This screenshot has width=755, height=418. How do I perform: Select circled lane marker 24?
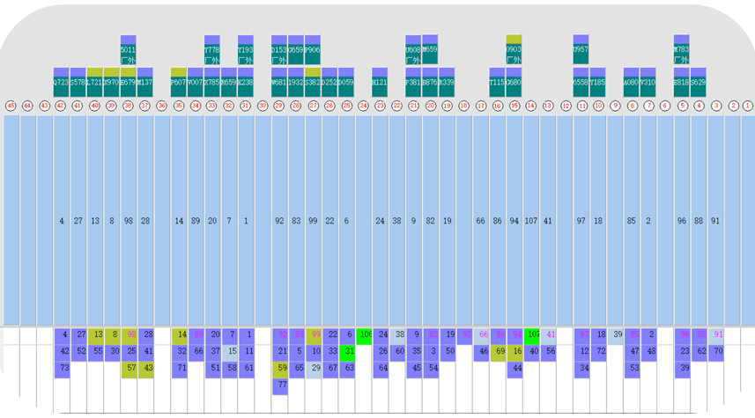(363, 106)
